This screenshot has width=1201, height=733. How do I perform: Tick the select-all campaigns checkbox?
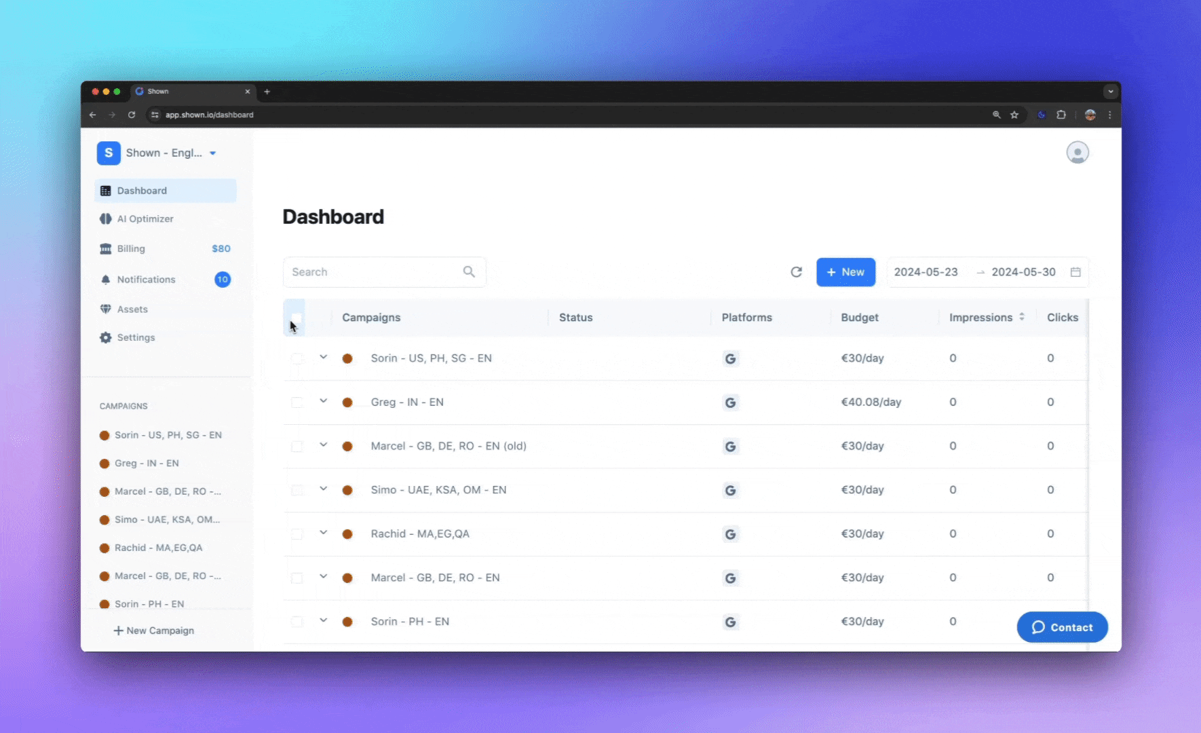297,318
